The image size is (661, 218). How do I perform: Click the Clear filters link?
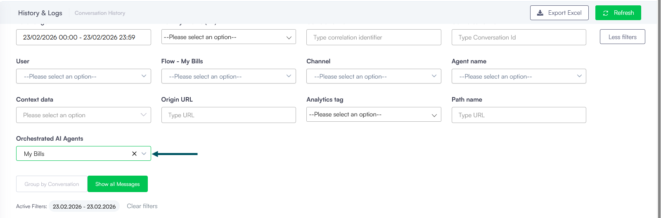click(x=142, y=206)
